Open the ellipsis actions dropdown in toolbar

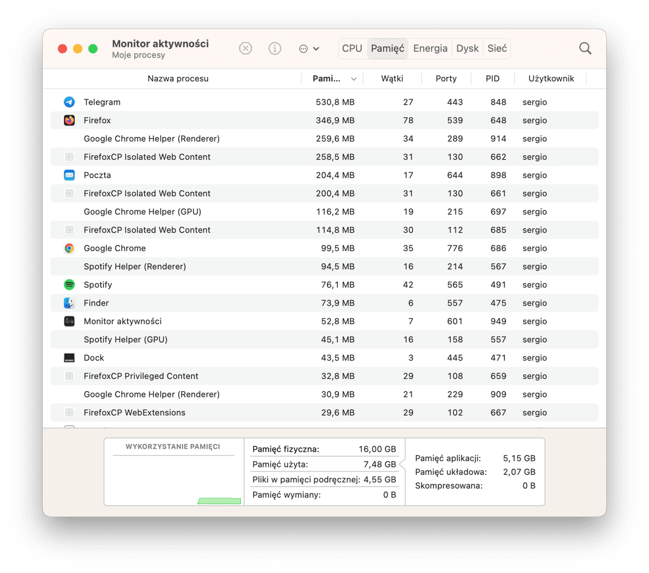[309, 49]
